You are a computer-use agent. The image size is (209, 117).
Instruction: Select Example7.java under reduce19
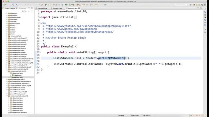(x=18, y=110)
